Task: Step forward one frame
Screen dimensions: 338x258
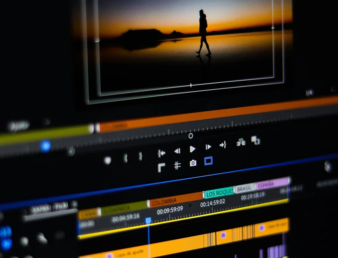Action: click(208, 147)
